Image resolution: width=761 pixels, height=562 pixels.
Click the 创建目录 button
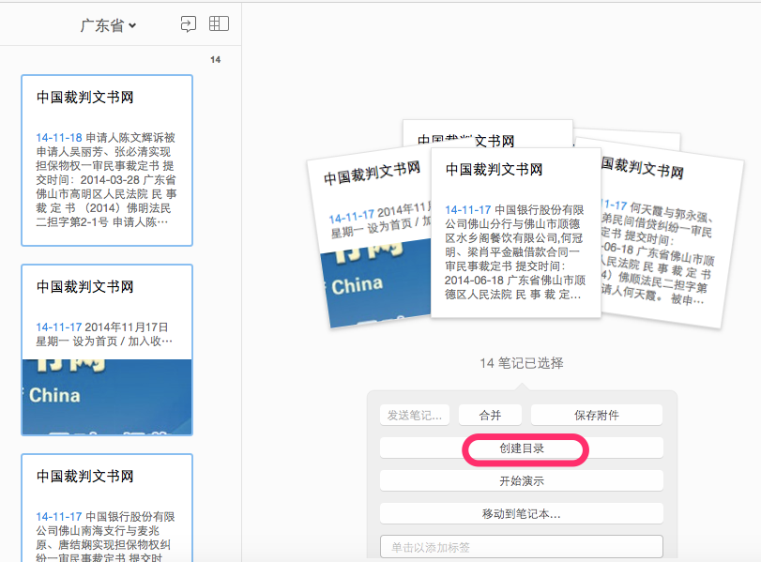tap(522, 448)
